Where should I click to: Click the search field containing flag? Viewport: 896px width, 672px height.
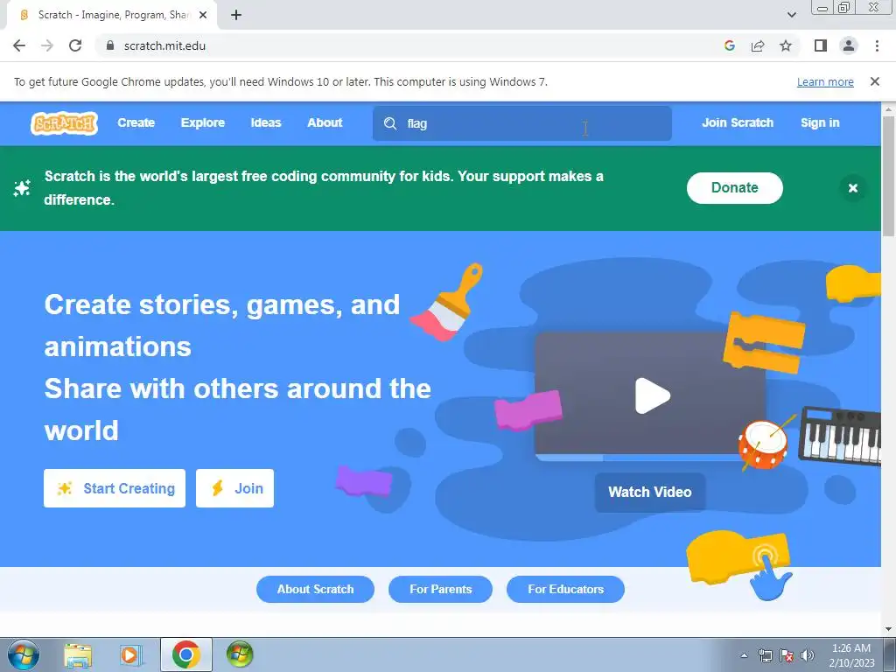(x=521, y=123)
